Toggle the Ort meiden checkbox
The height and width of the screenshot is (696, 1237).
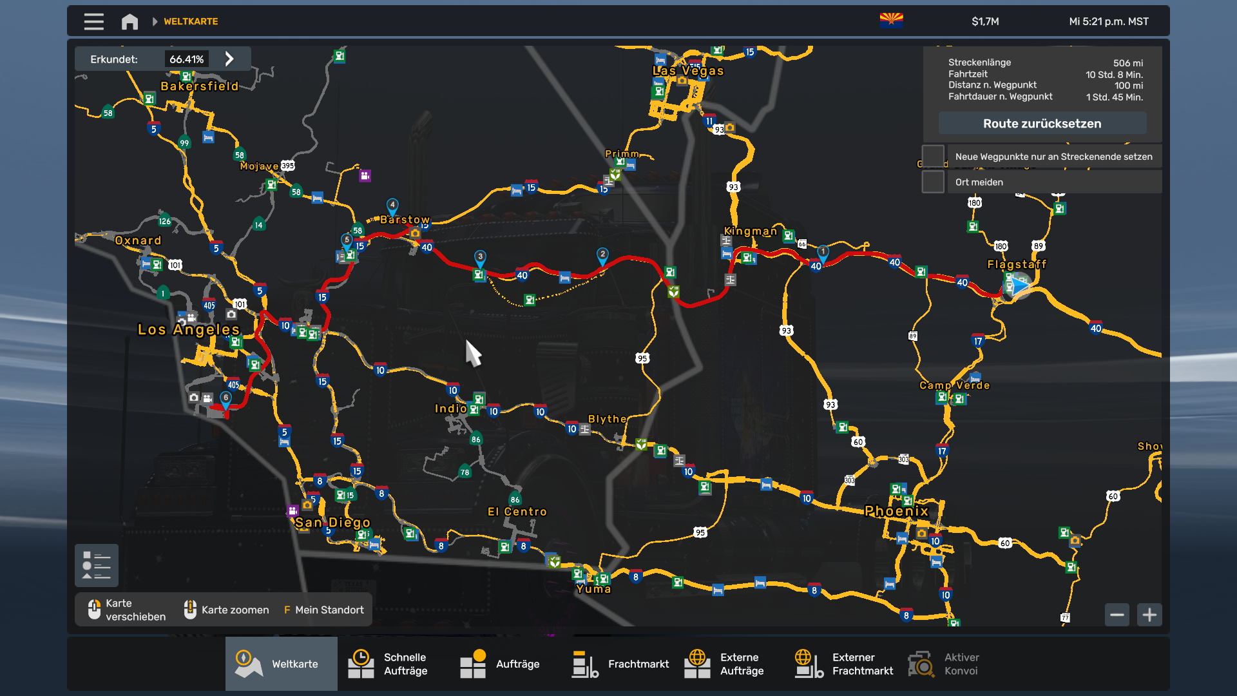tap(933, 182)
